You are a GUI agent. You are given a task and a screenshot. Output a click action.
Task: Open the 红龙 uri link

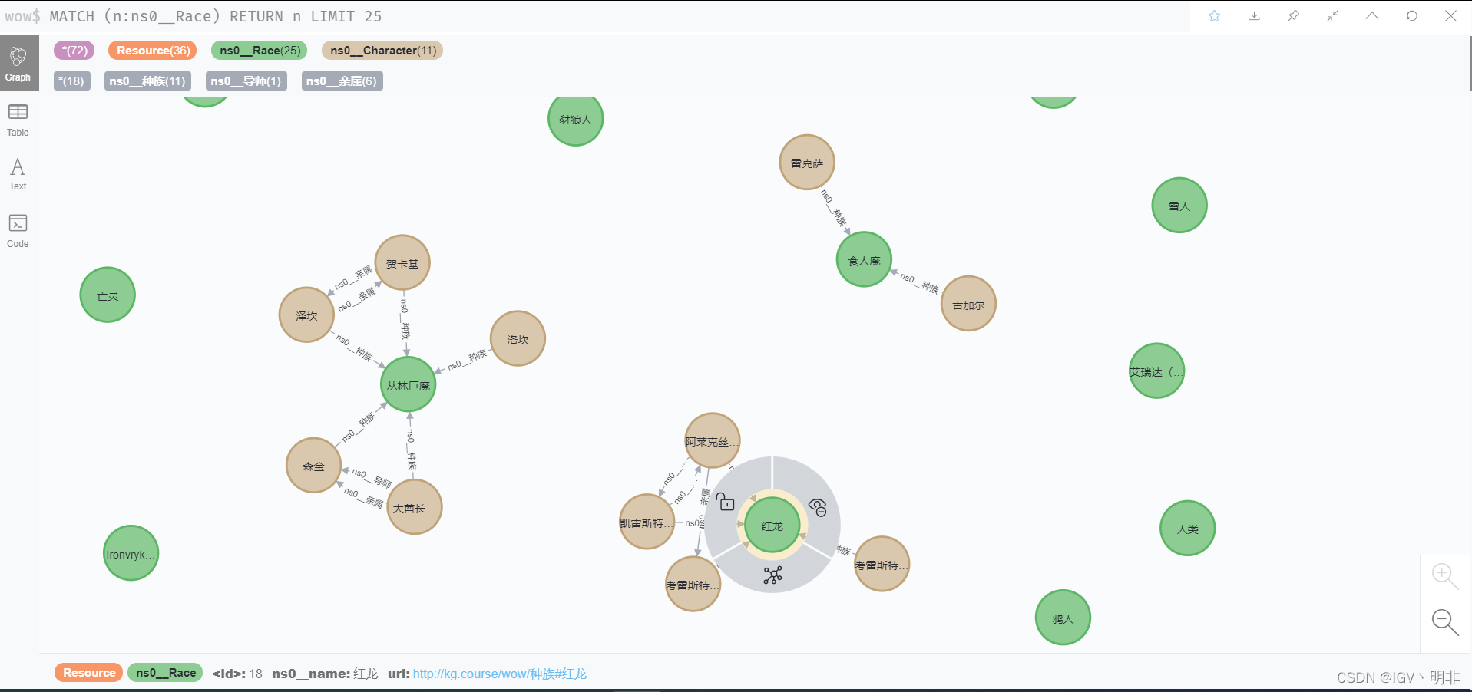coord(500,674)
